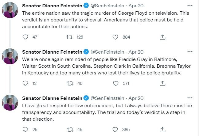Viewport: 199px width, 136px height.
Task: Retweet the law enforcement respect tweet
Action: (x=70, y=130)
